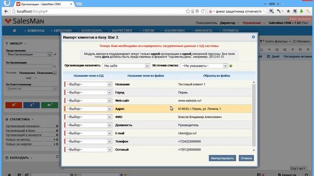Screen dimensions: 314x176
Task: Open the Выбор dropdown for Телефон row
Action: 88,141
